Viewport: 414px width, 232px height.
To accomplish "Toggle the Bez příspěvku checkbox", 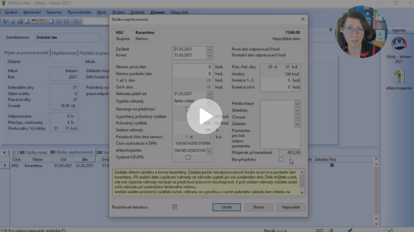I will [281, 159].
